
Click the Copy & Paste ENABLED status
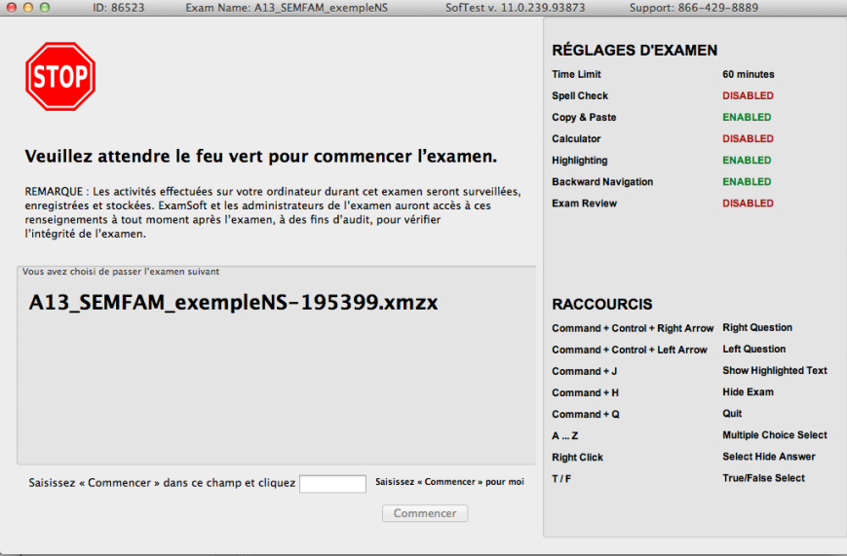[x=747, y=118]
